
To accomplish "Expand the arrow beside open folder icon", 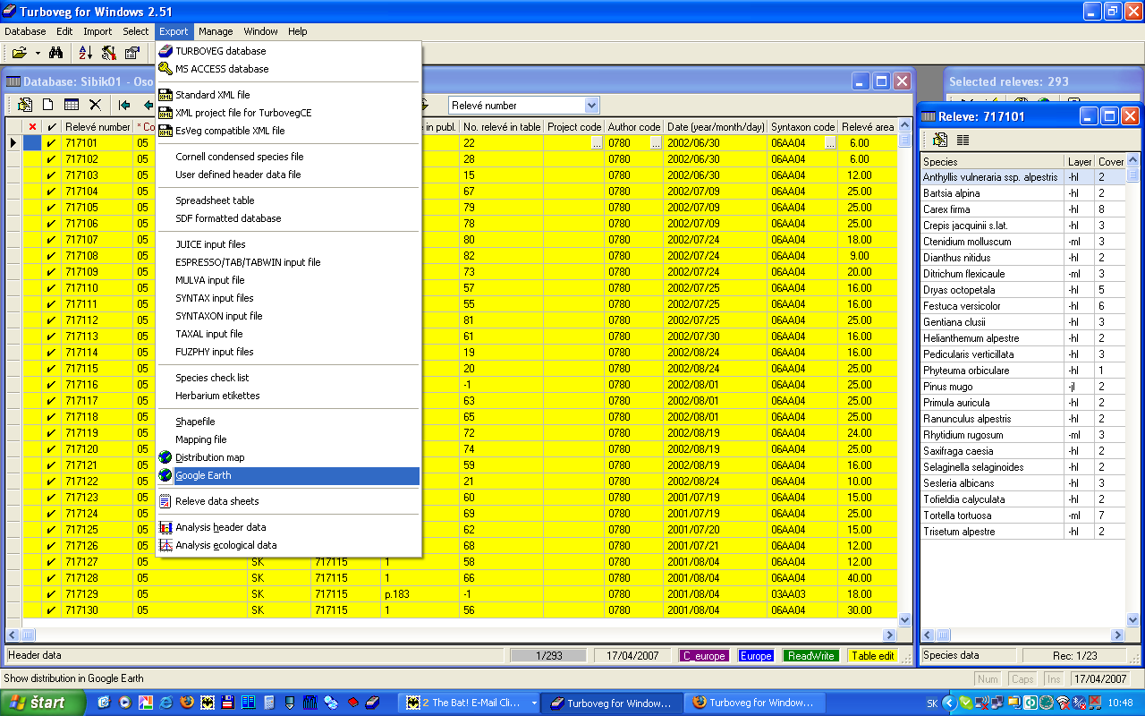I will coord(37,54).
